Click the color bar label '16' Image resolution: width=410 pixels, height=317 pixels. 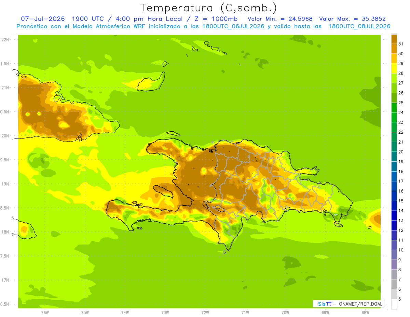tap(401, 191)
